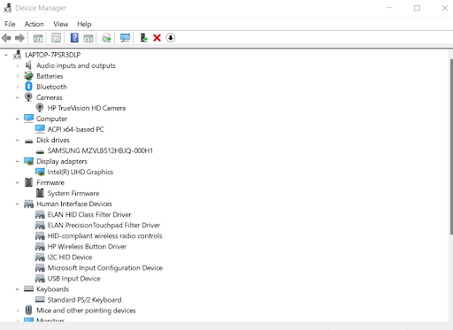Minimize the Device Manager window
453x330 pixels.
click(389, 8)
